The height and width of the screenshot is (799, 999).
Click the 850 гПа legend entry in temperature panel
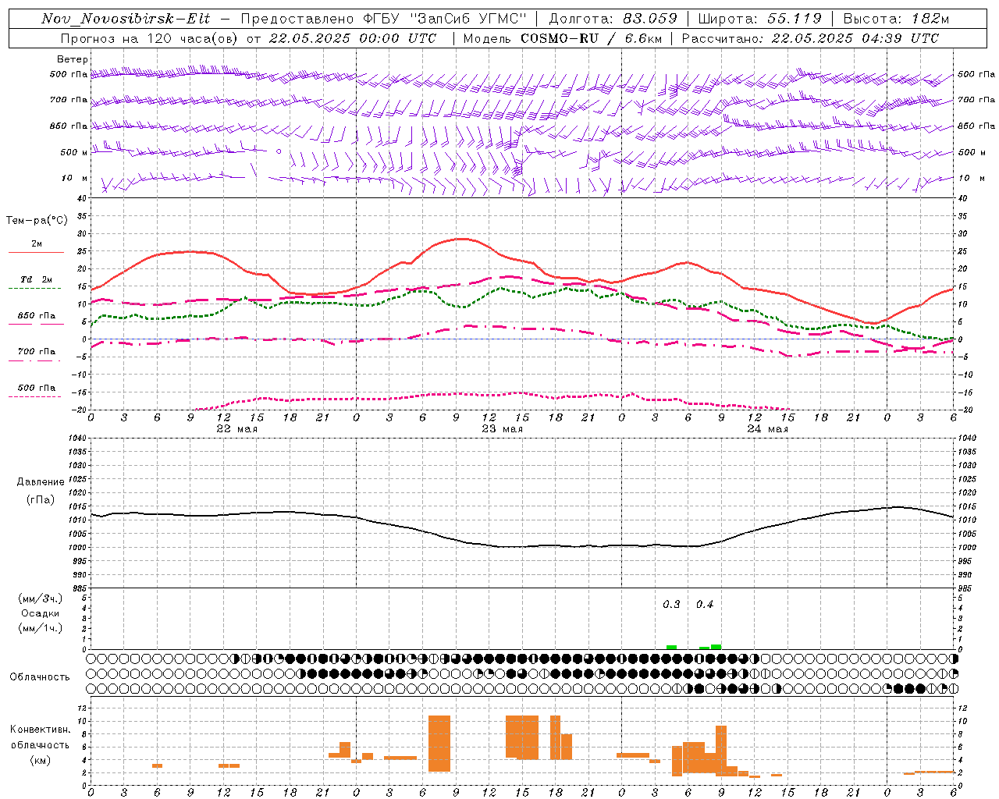tap(37, 315)
